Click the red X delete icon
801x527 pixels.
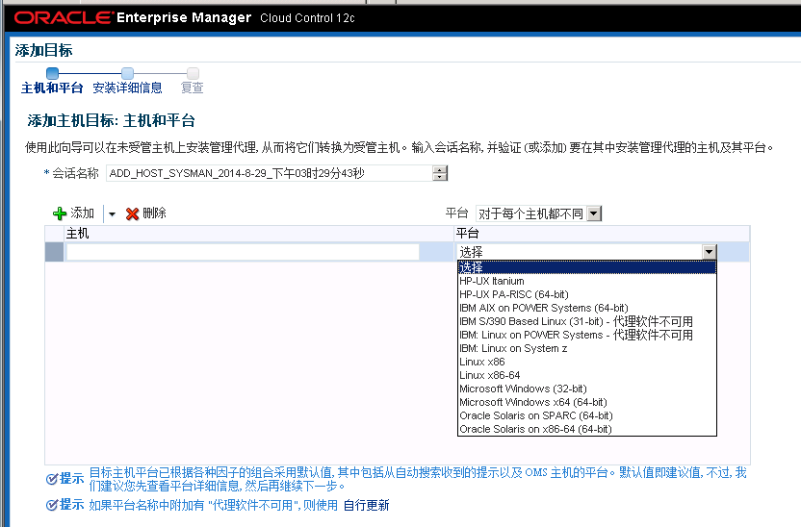[x=132, y=213]
